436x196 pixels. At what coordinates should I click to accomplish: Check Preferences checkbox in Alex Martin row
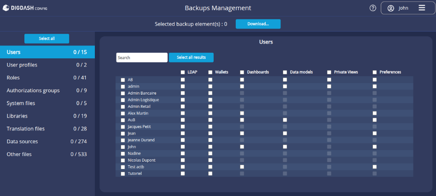tap(375, 113)
